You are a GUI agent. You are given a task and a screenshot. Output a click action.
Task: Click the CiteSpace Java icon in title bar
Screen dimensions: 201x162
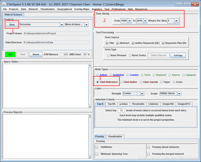tap(4, 4)
